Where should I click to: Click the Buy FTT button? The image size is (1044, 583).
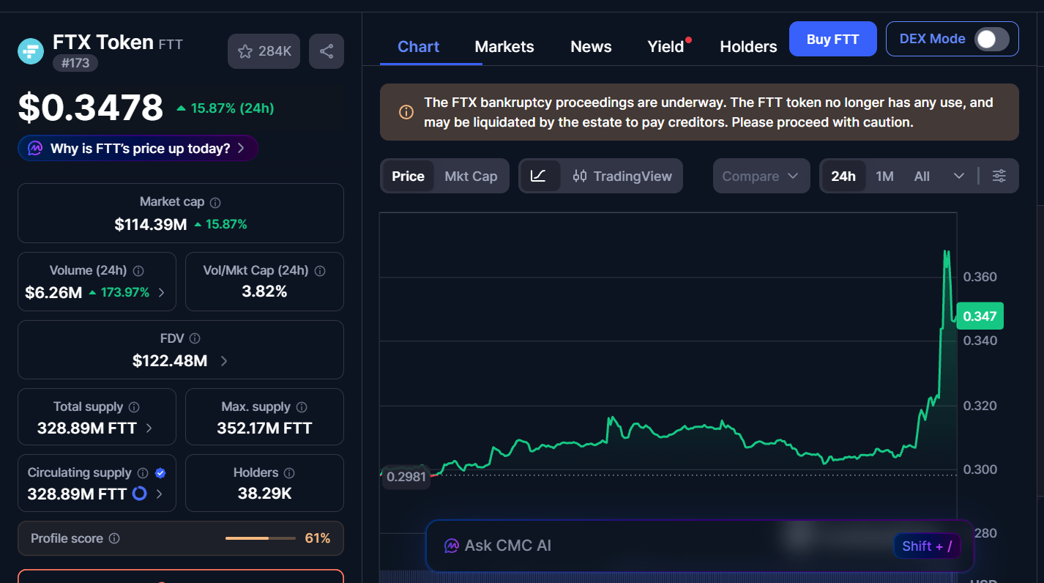coord(832,39)
